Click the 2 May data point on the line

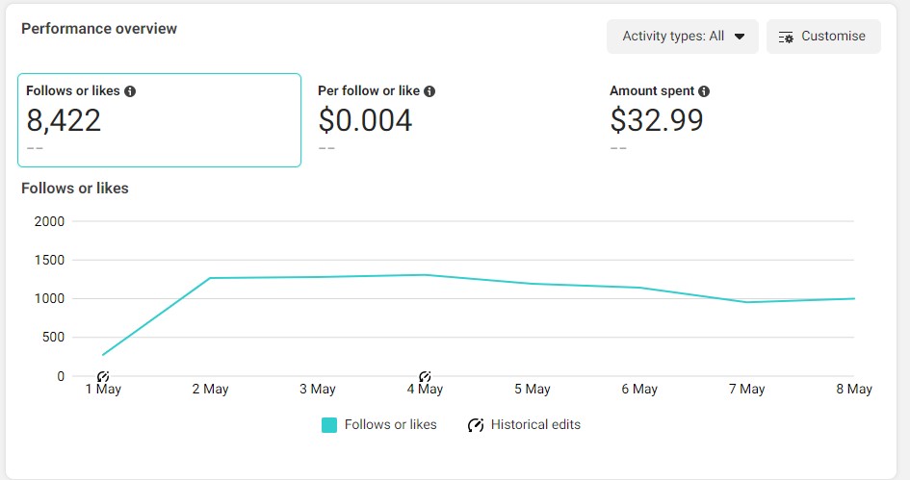(210, 278)
